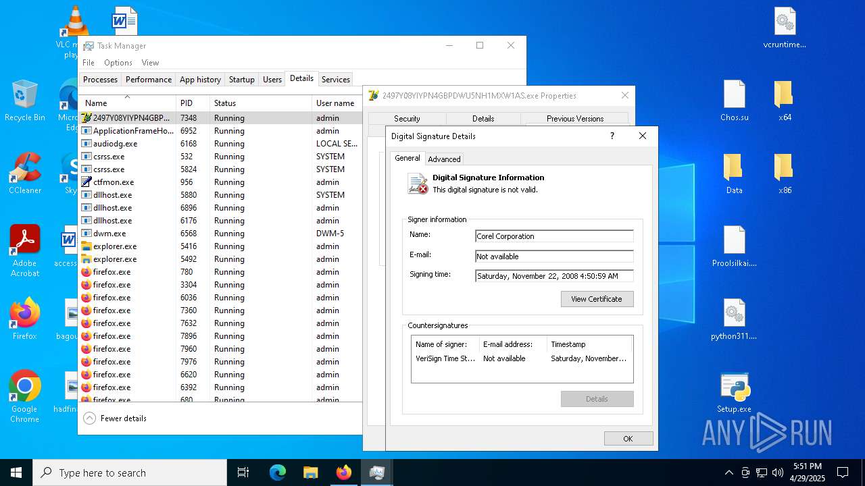This screenshot has width=865, height=486.
Task: Switch to Services tab
Action: pyautogui.click(x=336, y=80)
